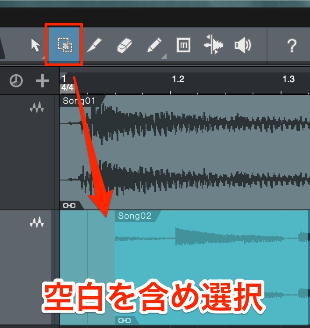Viewport: 310px width, 328px height.
Task: Select the Bend tool
Action: (213, 44)
